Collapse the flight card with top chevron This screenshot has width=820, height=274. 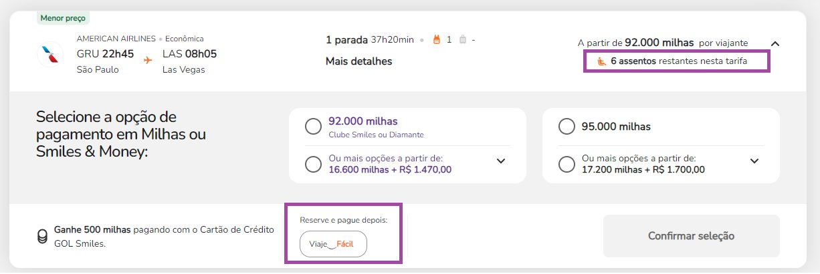(x=775, y=43)
